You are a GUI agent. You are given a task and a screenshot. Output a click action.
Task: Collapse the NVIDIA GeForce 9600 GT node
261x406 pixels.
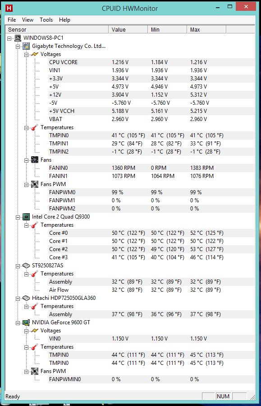click(18, 323)
